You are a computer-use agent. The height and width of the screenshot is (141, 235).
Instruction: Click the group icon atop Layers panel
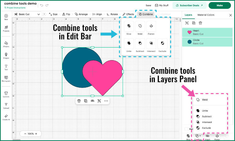pyautogui.click(x=187, y=23)
